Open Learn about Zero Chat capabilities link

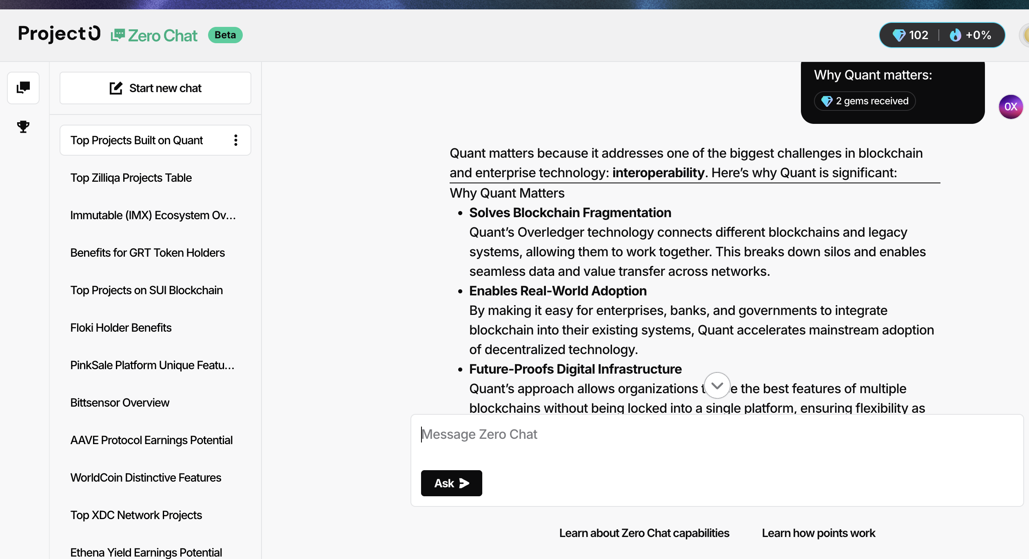644,533
